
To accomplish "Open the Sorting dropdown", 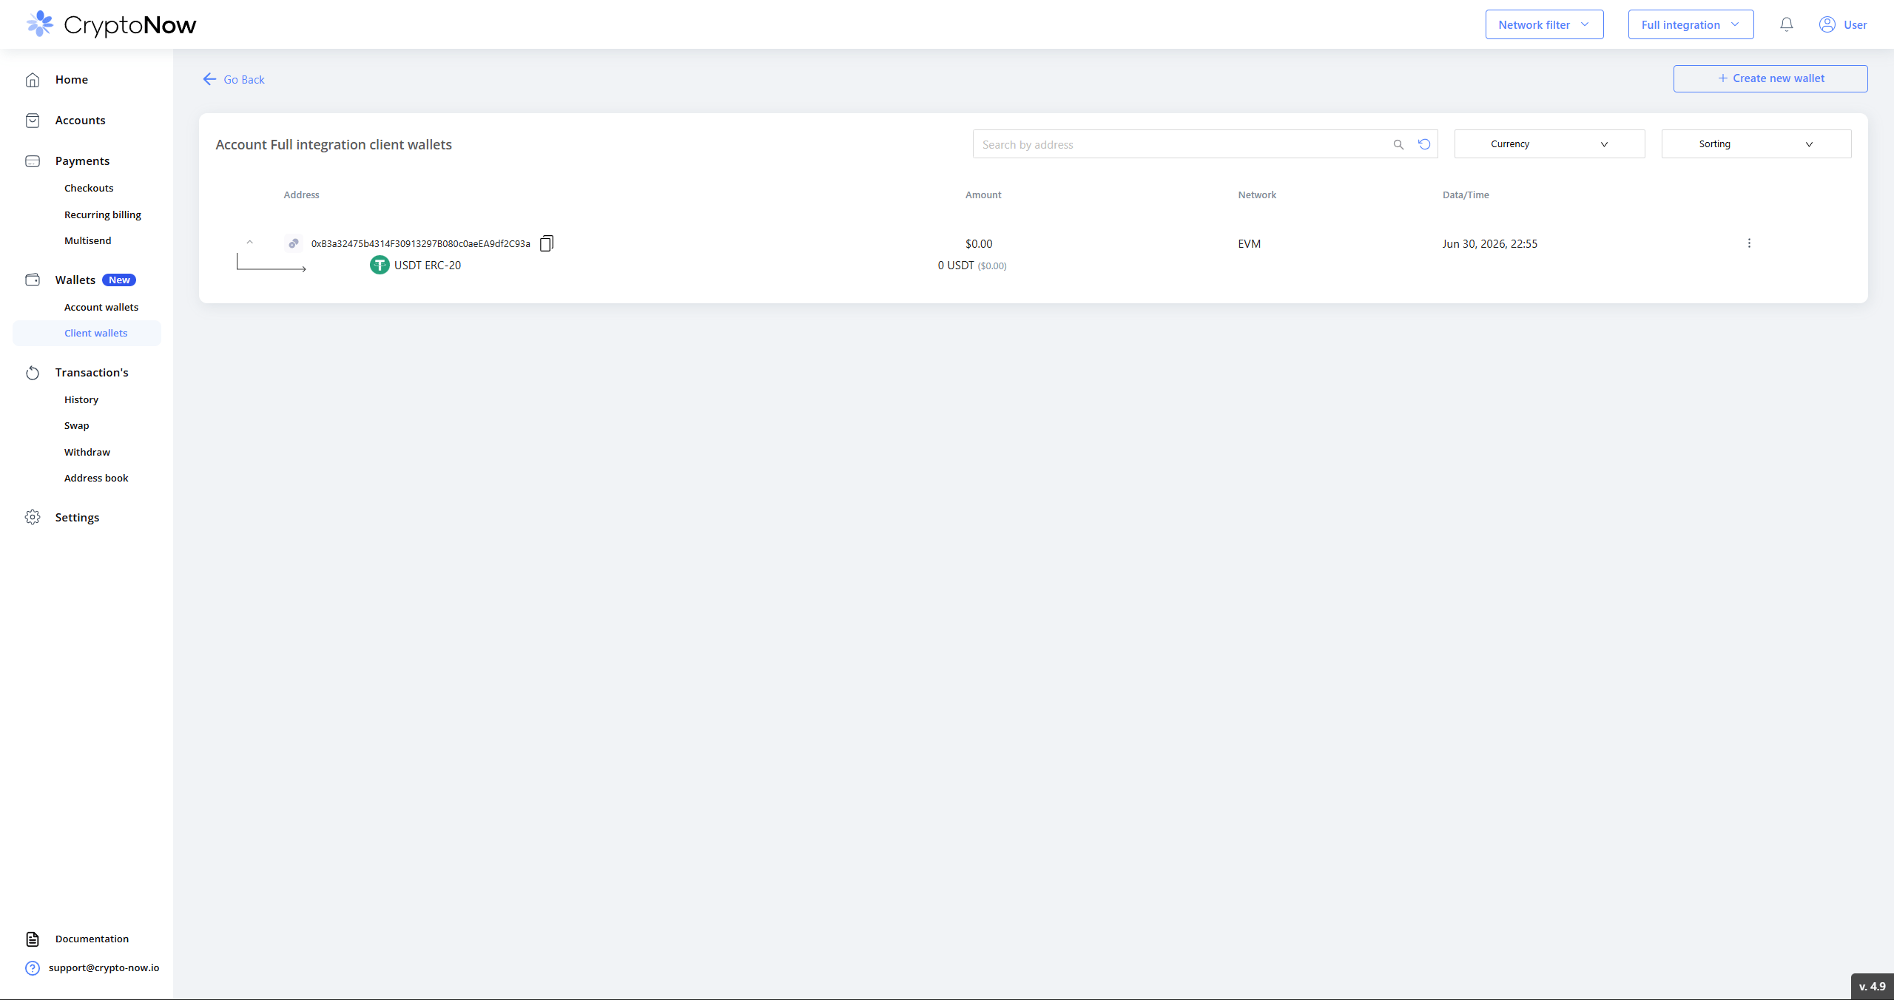I will 1756,144.
